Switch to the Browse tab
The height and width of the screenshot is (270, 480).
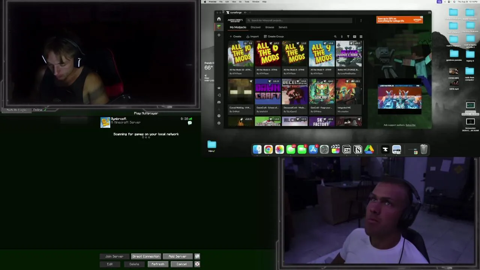click(x=270, y=27)
